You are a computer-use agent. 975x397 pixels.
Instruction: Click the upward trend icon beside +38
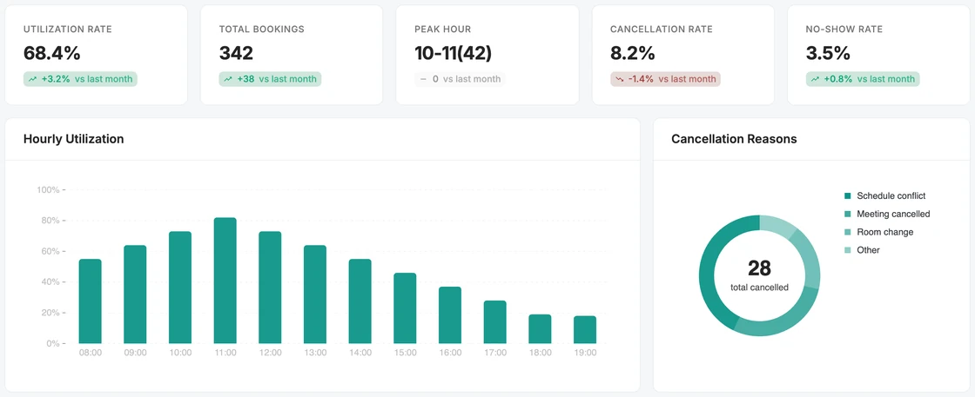click(228, 79)
